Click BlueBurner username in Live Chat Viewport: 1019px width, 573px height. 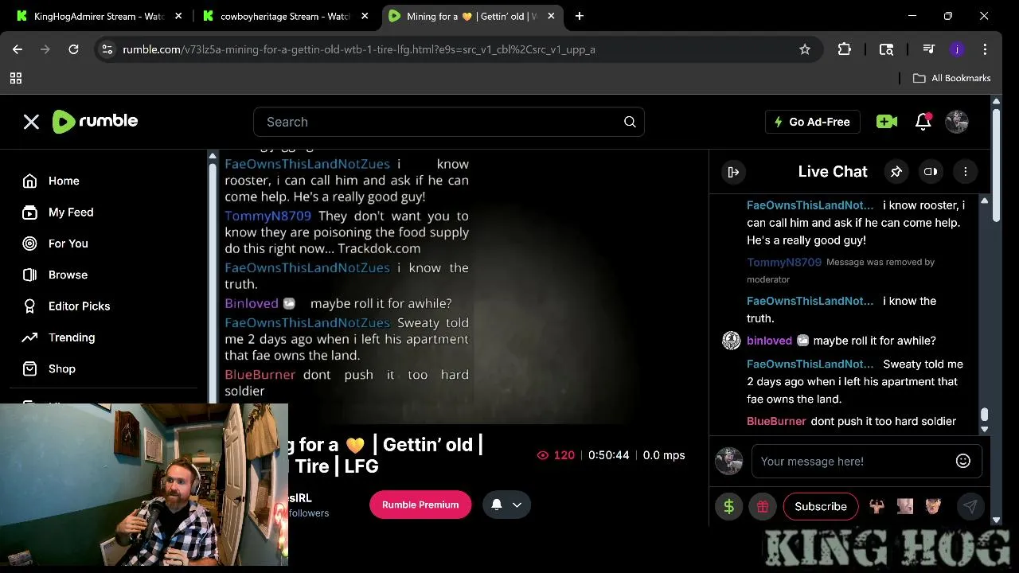pyautogui.click(x=776, y=421)
